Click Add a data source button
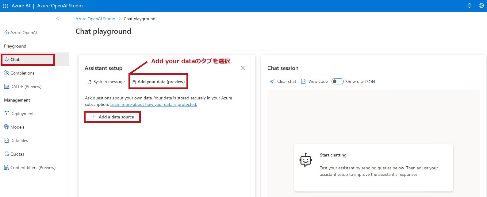 click(113, 117)
